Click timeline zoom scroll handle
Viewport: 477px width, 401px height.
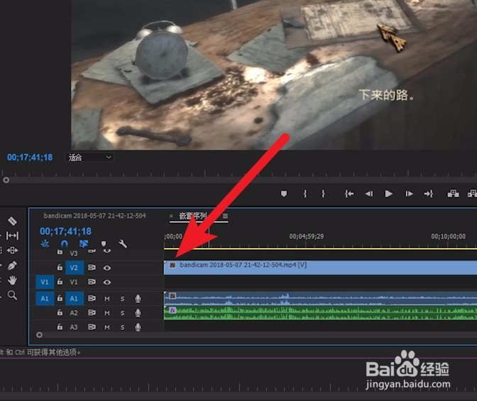39,335
